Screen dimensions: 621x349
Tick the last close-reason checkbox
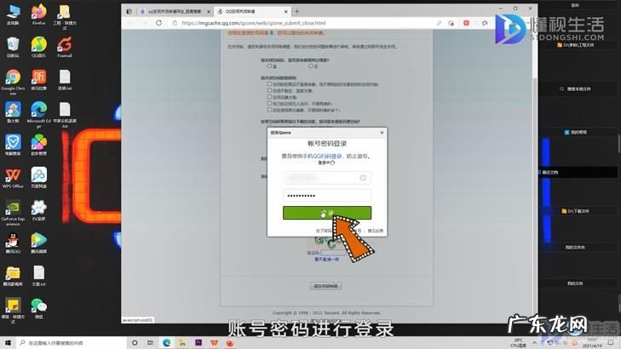coord(269,110)
